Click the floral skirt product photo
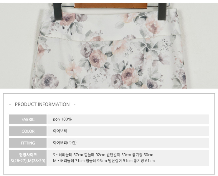 [109, 46]
